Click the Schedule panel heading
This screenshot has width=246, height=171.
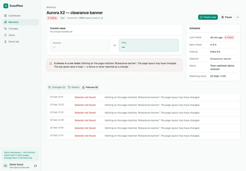tap(195, 28)
